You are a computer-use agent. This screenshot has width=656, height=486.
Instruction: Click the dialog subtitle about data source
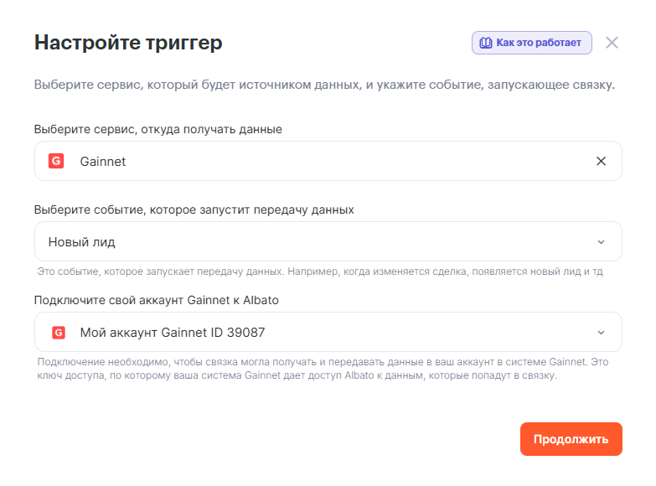click(x=324, y=85)
